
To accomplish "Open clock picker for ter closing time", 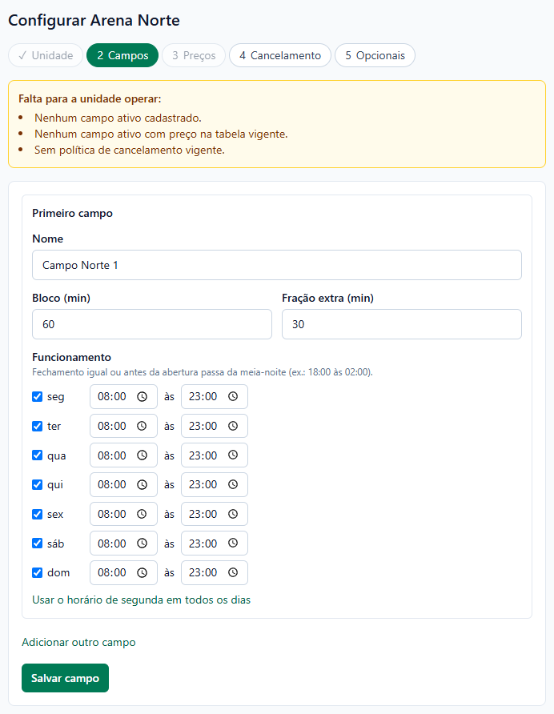I will pos(233,426).
